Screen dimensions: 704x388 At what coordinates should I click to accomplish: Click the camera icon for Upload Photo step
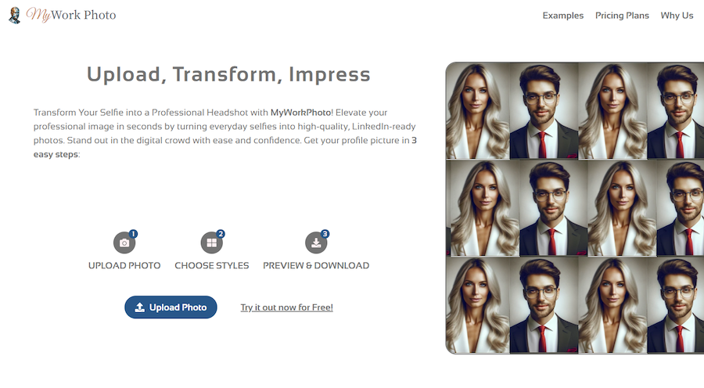(124, 243)
